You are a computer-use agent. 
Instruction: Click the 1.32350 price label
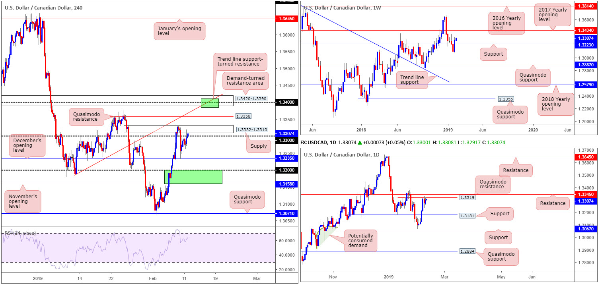[286, 158]
